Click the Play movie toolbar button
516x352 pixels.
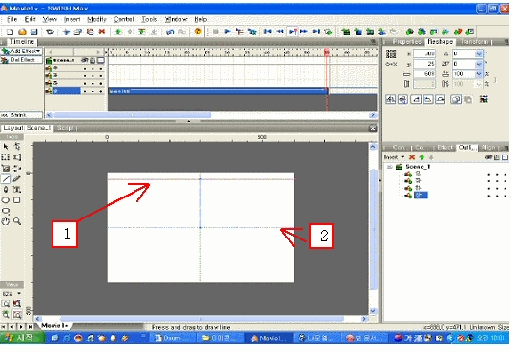pyautogui.click(x=227, y=31)
